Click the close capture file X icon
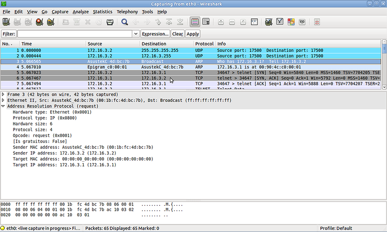The height and width of the screenshot is (232, 387). [x=88, y=22]
